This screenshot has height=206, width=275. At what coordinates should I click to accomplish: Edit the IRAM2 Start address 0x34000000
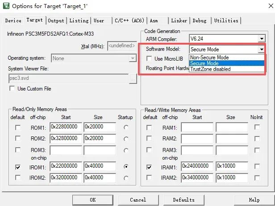tap(197, 177)
